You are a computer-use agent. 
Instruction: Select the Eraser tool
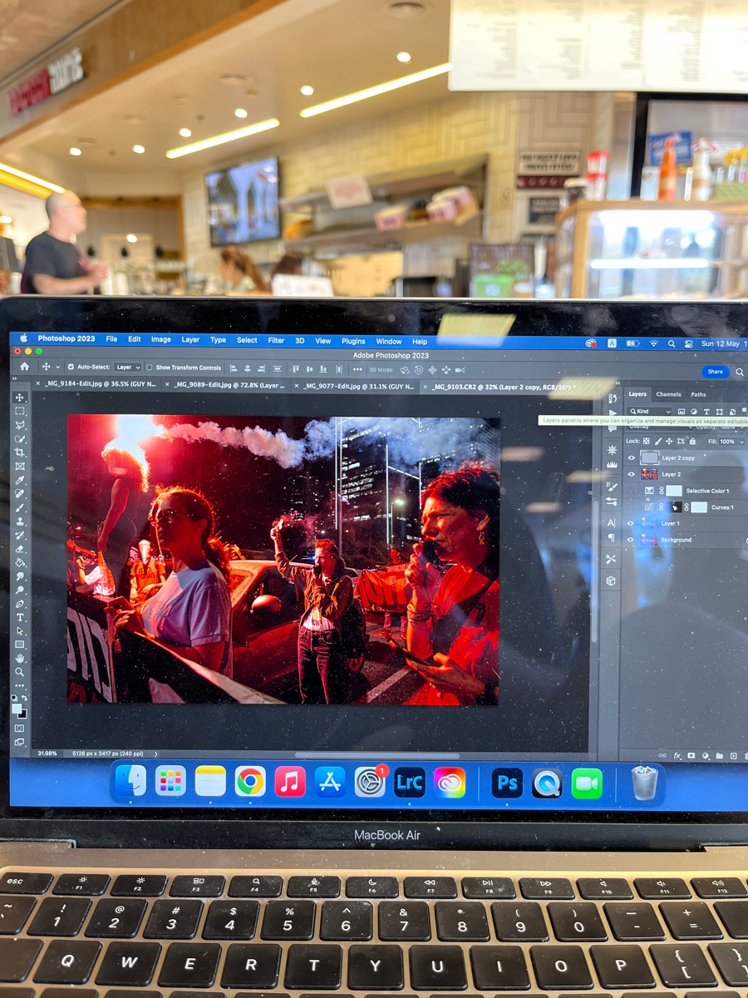click(x=20, y=549)
